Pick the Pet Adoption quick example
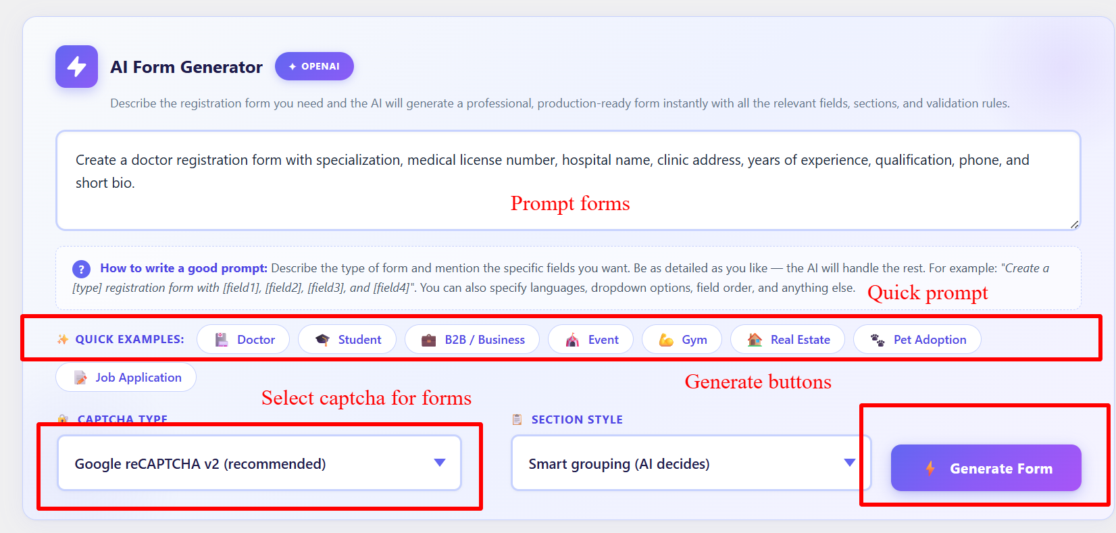This screenshot has width=1116, height=533. click(917, 339)
